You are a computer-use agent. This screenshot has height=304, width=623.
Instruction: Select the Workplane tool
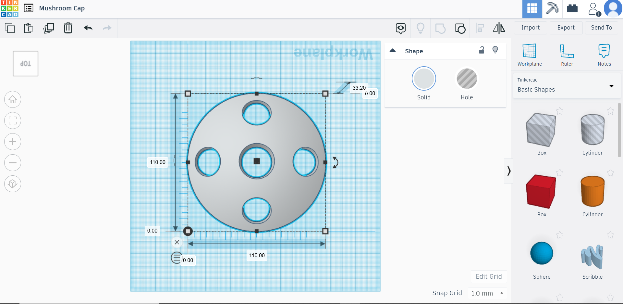[x=529, y=55]
